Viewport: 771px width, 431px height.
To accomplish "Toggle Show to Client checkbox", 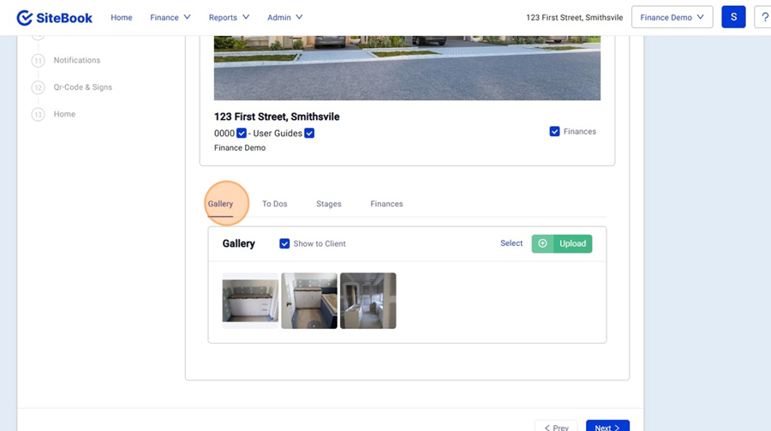I will tap(284, 243).
